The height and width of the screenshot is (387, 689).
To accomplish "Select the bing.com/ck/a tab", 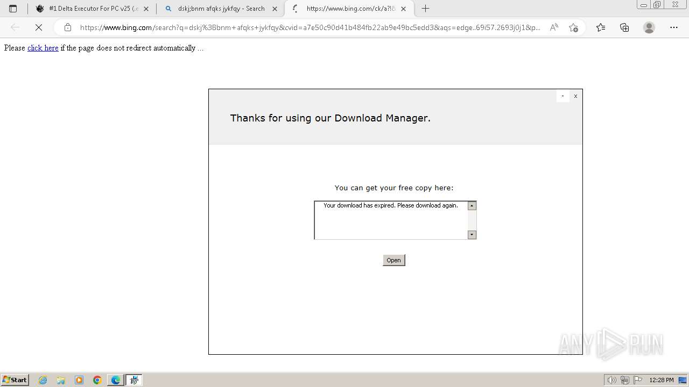I will (349, 9).
